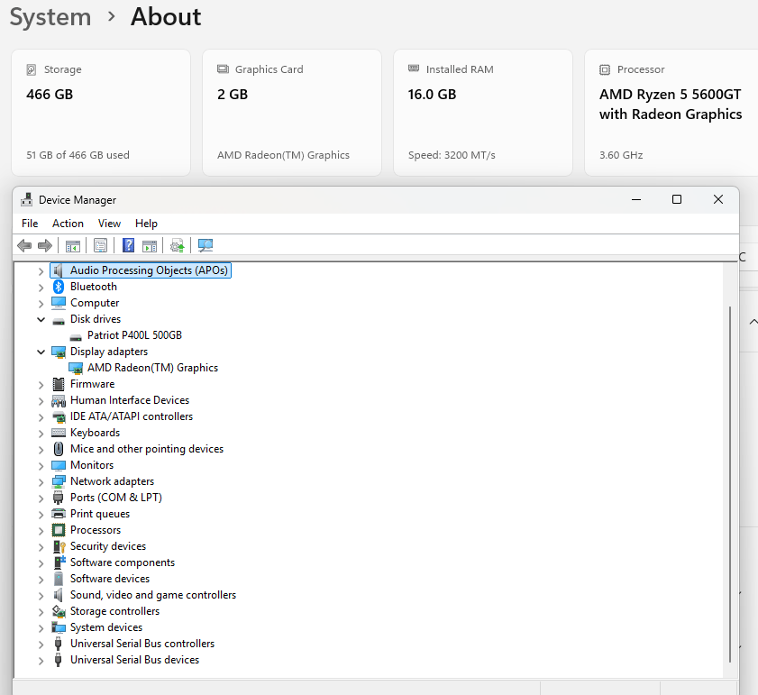Viewport: 758px width, 695px height.
Task: Select the Print queues row
Action: (100, 514)
